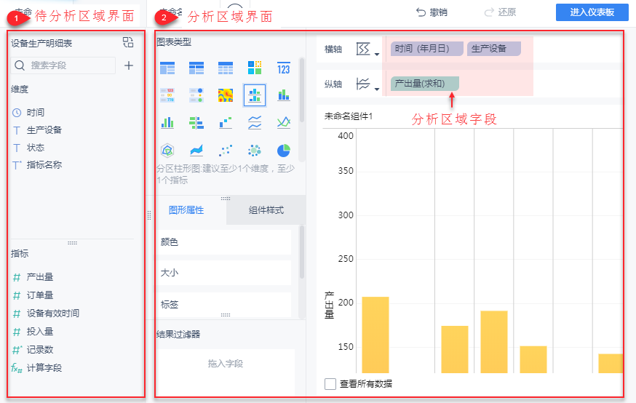The image size is (636, 403).
Task: Select the scatter plot chart type
Action: click(226, 151)
